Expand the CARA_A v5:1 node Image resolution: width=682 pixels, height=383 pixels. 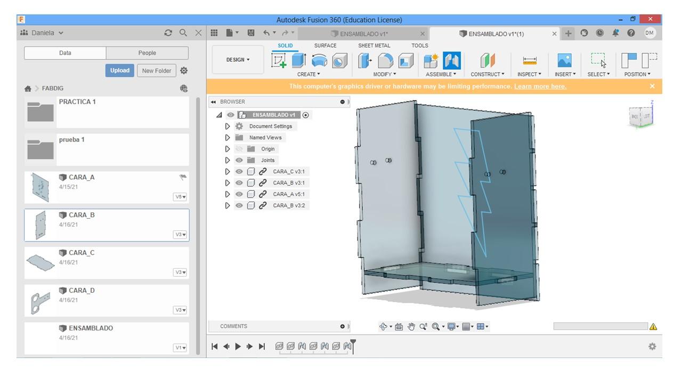coord(228,194)
